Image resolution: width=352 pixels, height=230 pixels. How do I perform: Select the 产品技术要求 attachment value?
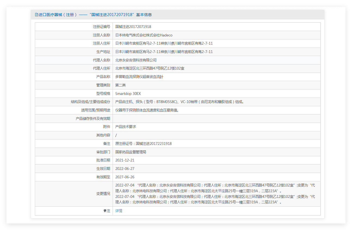126,127
